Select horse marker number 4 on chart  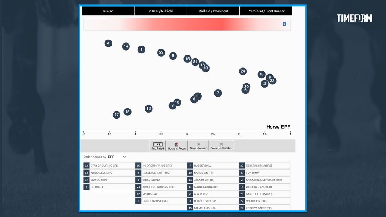click(108, 43)
